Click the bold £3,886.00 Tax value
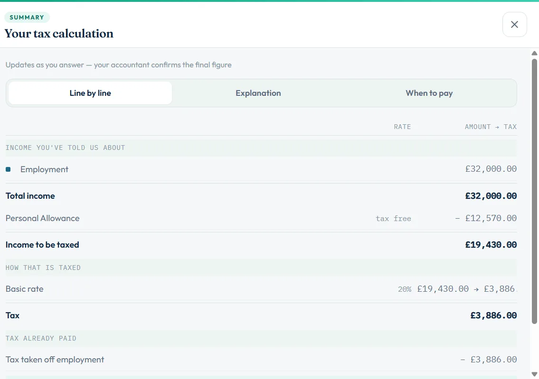Viewport: 539px width, 379px height. [493, 315]
